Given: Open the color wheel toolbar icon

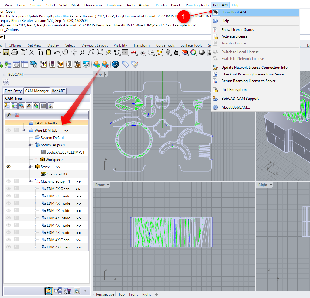Looking at the screenshot, I should pyautogui.click(x=193, y=52).
